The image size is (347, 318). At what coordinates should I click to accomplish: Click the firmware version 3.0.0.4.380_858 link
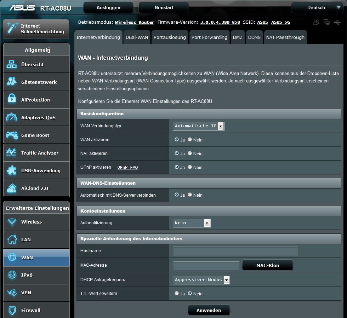(220, 22)
